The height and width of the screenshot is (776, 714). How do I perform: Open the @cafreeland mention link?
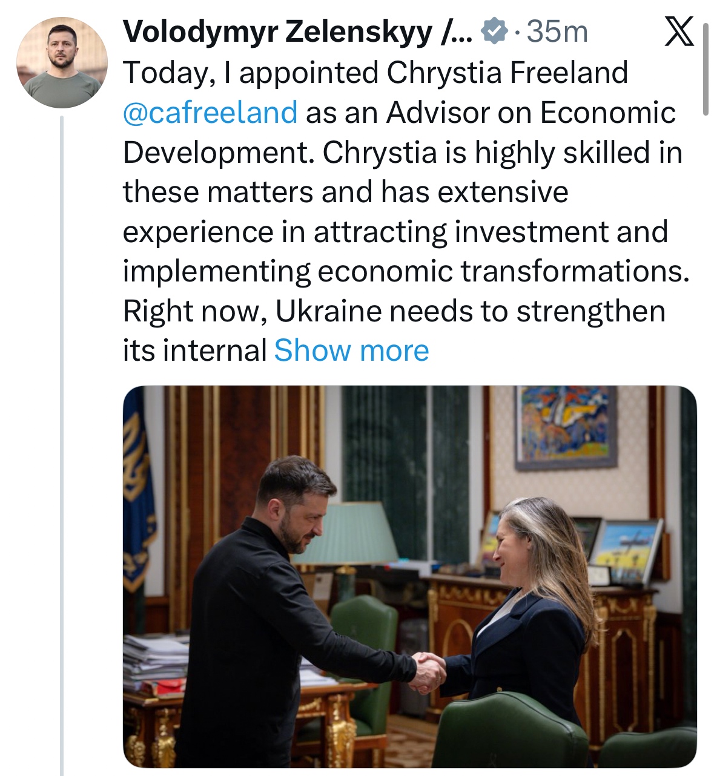(x=210, y=113)
